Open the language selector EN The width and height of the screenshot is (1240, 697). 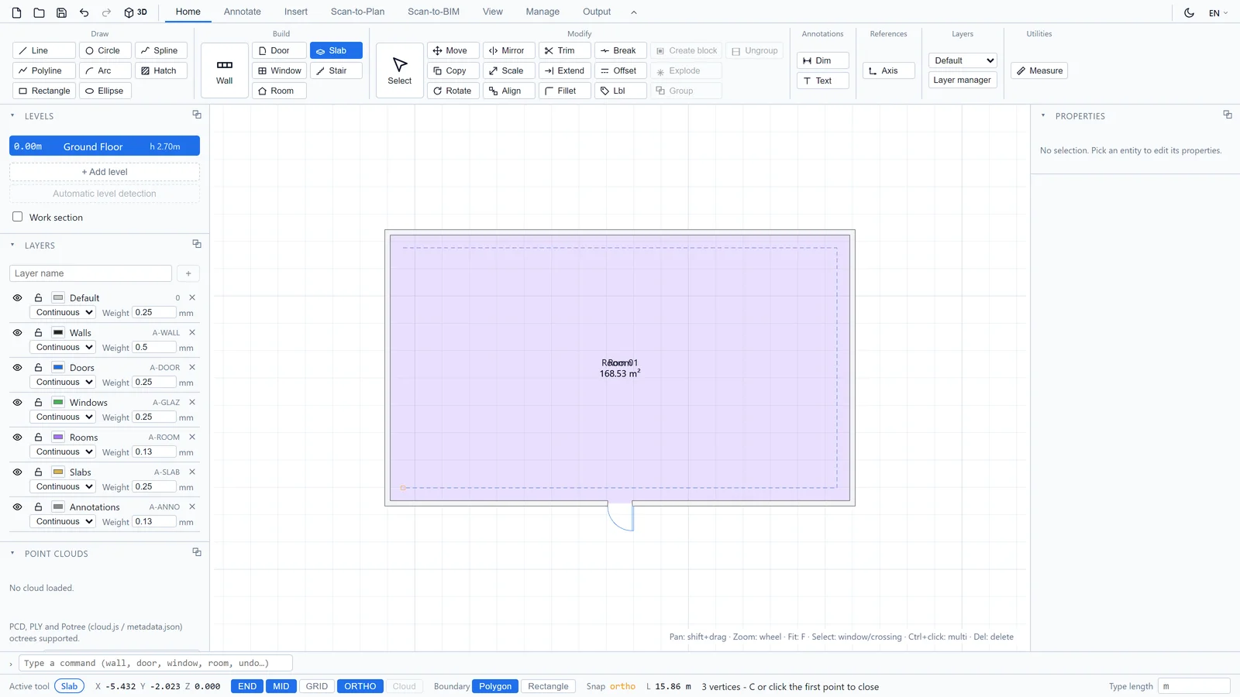[1218, 13]
